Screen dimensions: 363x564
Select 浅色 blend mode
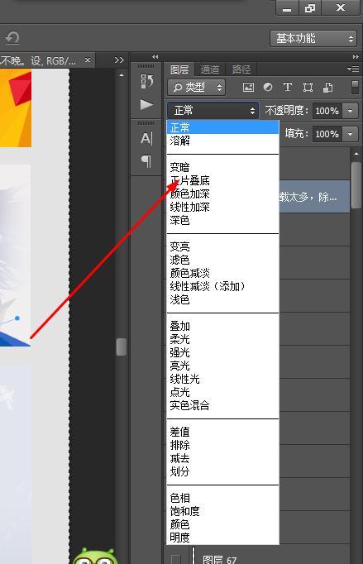point(222,299)
